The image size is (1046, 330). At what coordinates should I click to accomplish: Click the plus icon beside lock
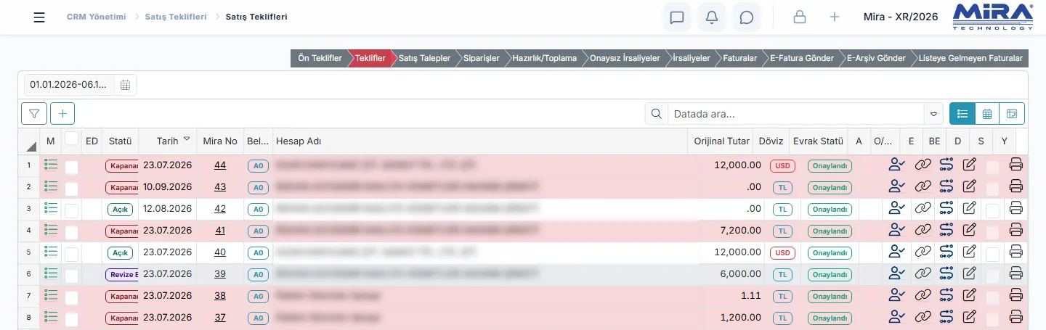(835, 17)
